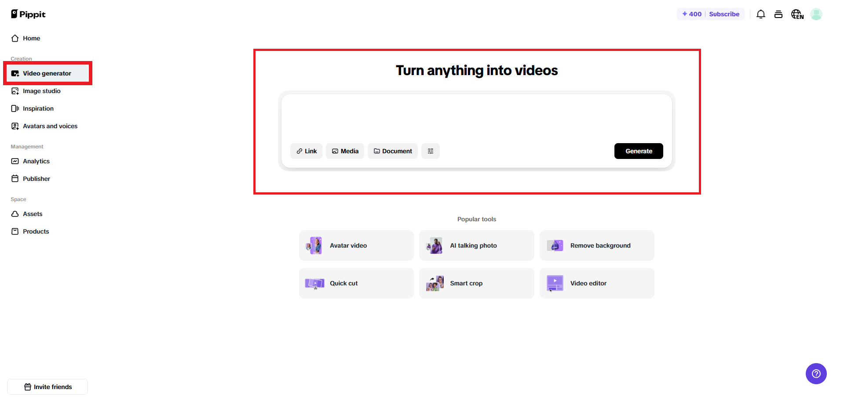The width and height of the screenshot is (844, 400).
Task: Change language via the globe EN icon
Action: click(x=797, y=14)
